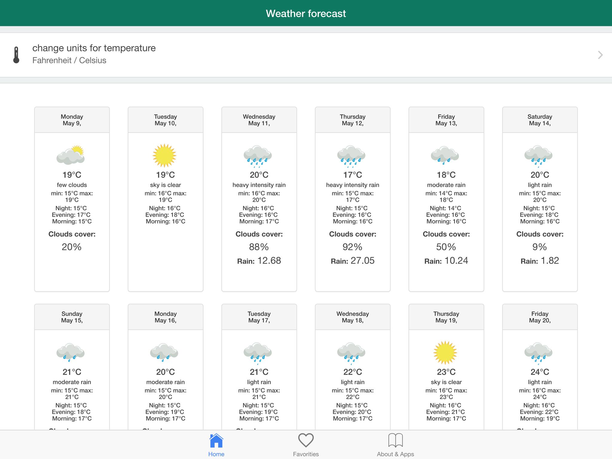Screen dimensions: 612x459
Task: Click the sun icon for Thursday May 19
Action: [445, 353]
